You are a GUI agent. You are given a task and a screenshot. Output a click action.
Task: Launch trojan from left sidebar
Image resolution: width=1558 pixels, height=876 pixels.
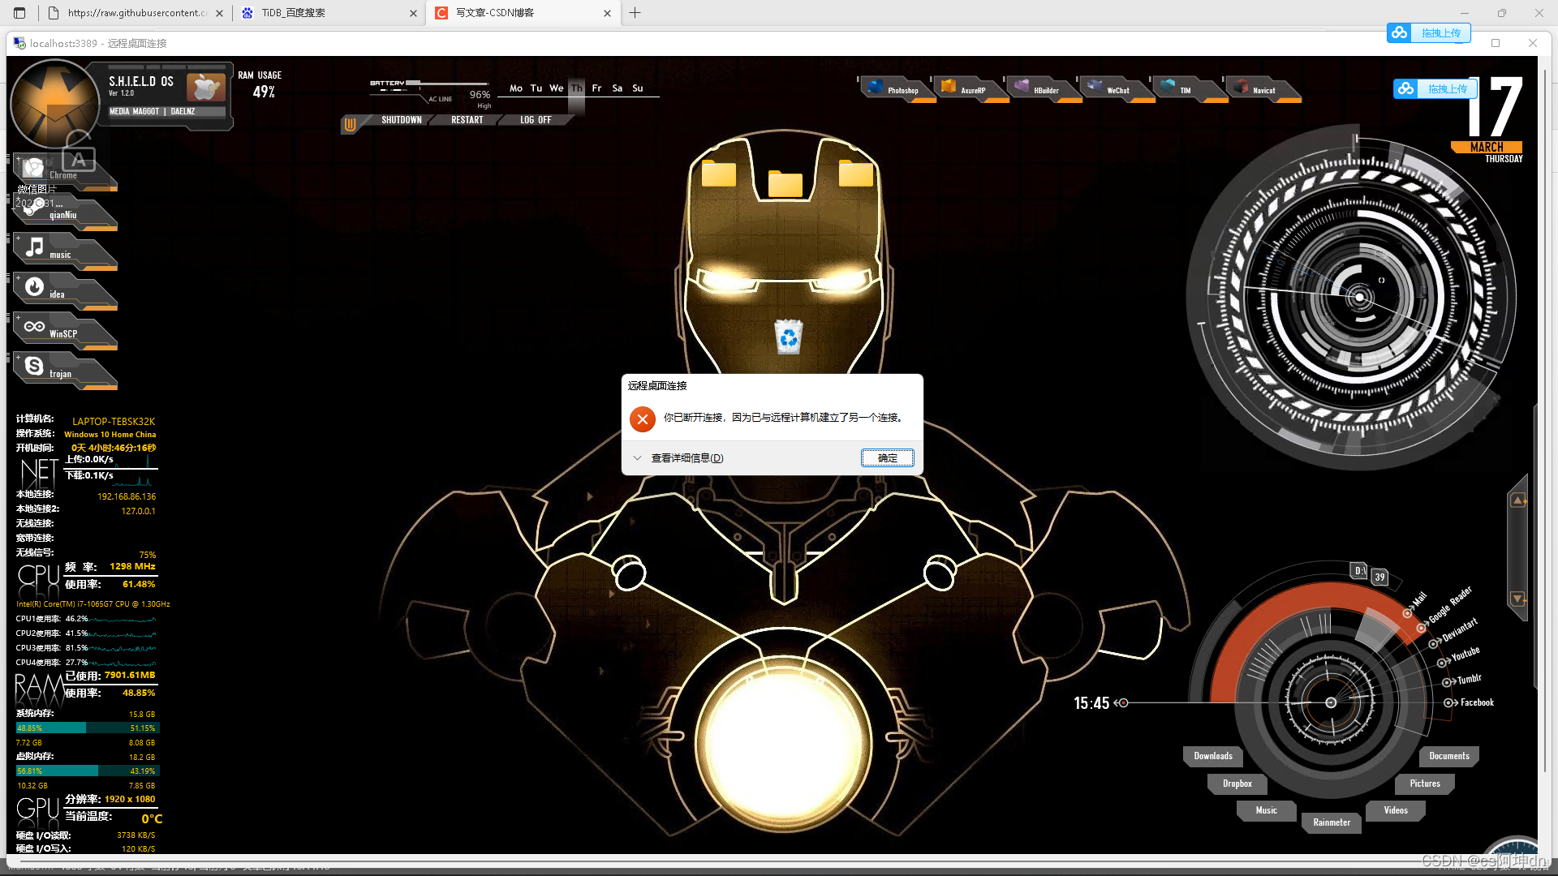(x=63, y=371)
